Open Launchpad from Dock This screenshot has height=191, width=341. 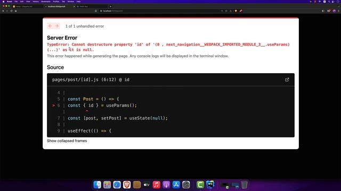(x=107, y=185)
